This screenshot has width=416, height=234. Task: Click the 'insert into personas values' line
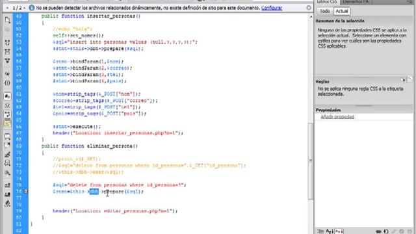tap(125, 42)
